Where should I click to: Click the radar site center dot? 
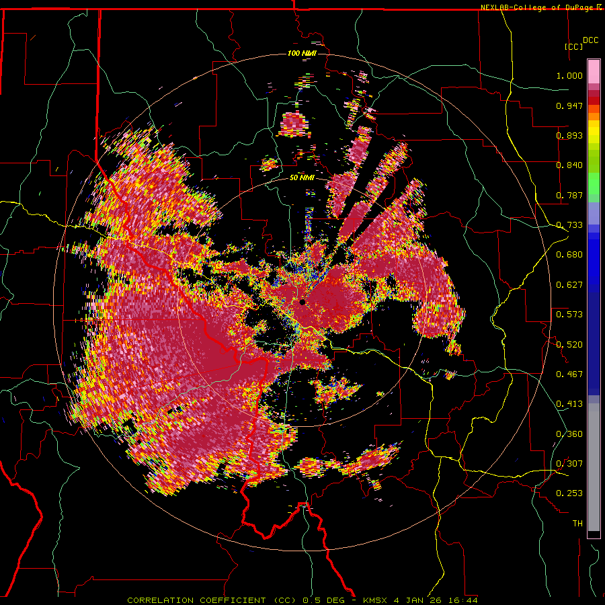[302, 302]
